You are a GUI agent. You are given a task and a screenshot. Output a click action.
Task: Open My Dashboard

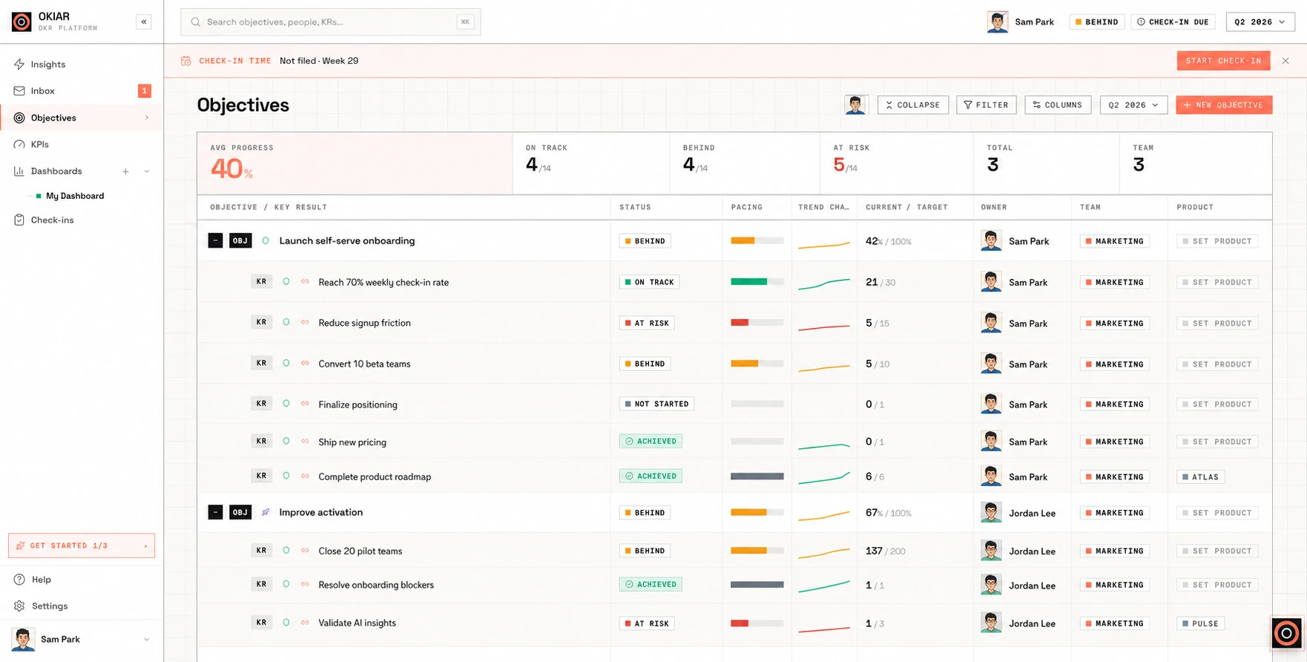(x=75, y=196)
